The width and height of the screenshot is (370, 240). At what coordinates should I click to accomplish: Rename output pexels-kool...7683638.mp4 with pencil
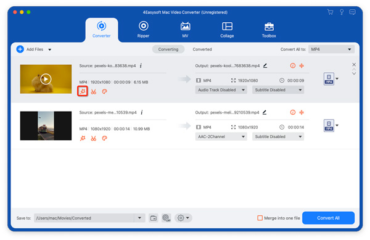click(265, 65)
